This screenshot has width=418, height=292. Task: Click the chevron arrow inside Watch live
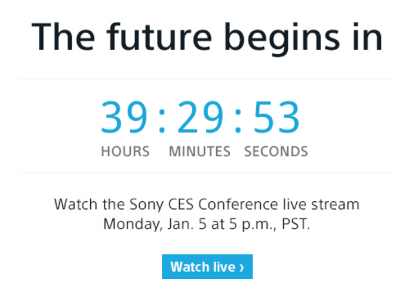click(241, 267)
